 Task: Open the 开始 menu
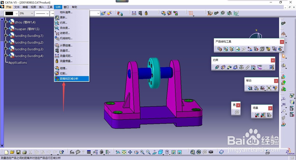pos(9,7)
